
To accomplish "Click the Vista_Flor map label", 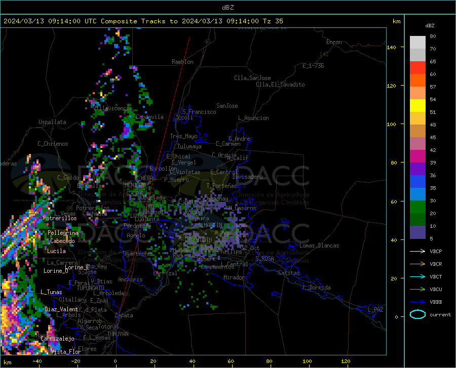I will pyautogui.click(x=66, y=352).
